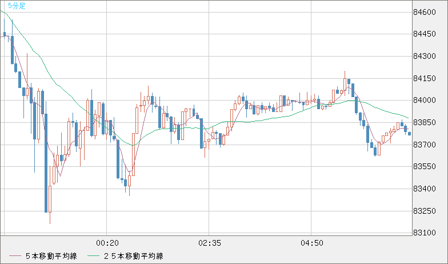Click the tall blue candle bottoming near 83250
448x264 pixels.
pos(46,163)
